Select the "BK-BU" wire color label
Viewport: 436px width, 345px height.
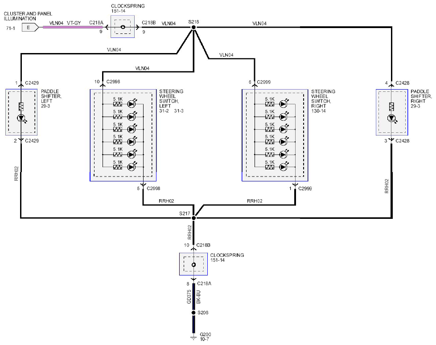point(198,297)
